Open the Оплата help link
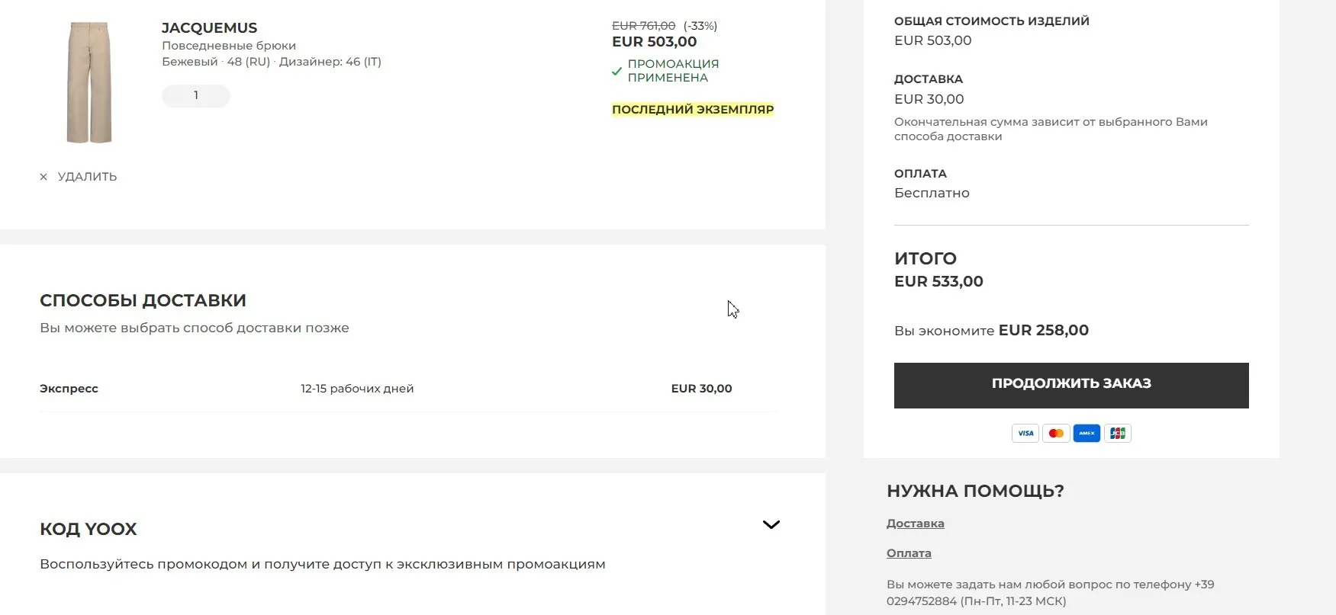 (909, 553)
